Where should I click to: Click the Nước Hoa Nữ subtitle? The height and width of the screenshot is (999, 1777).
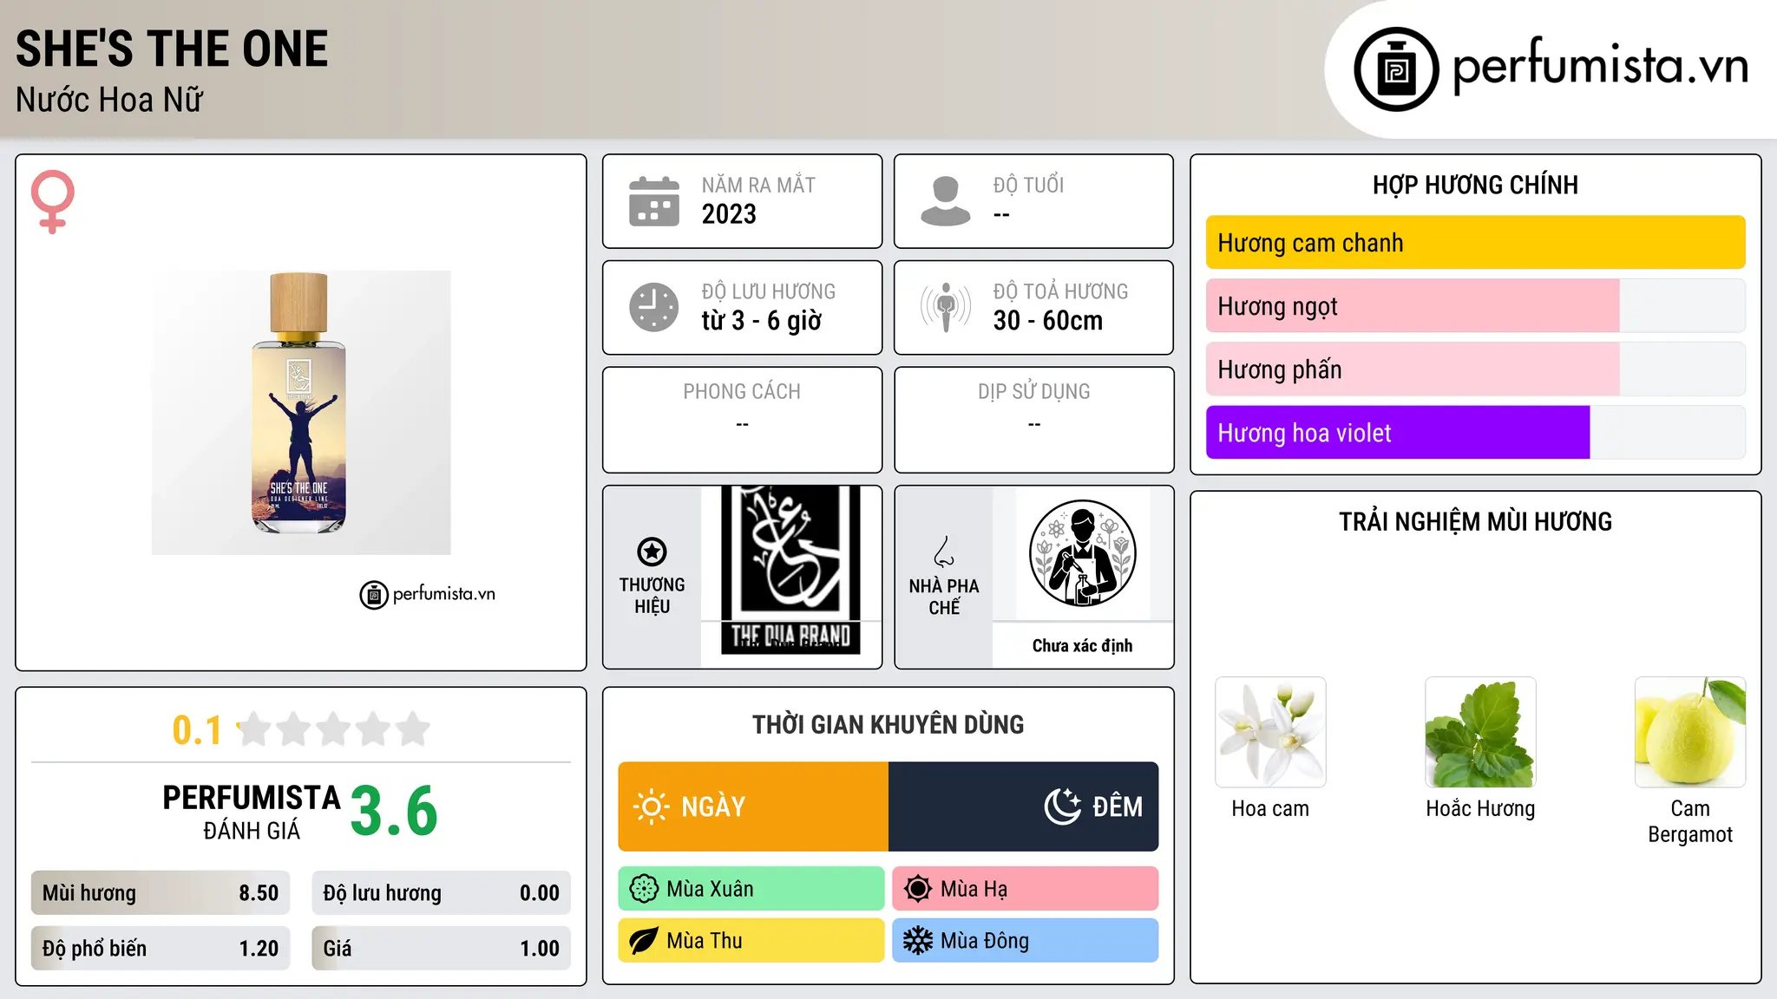point(109,100)
